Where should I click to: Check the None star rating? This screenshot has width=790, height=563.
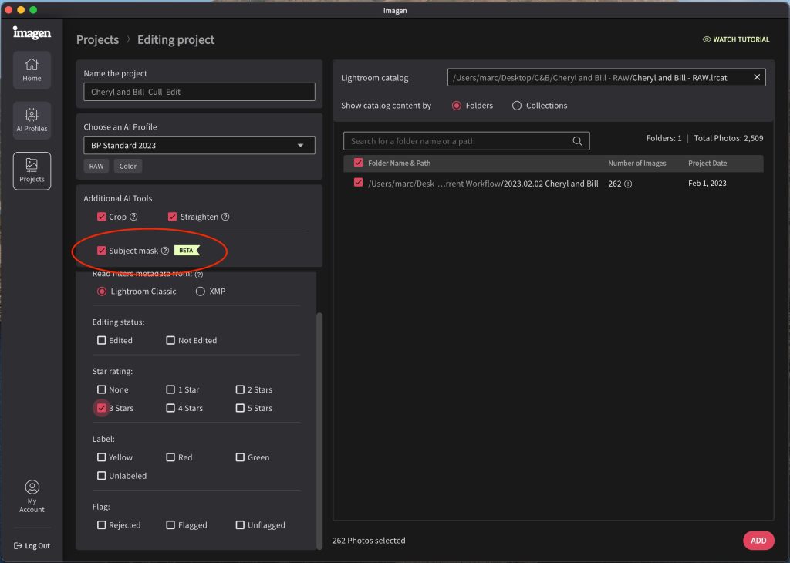[x=101, y=389]
